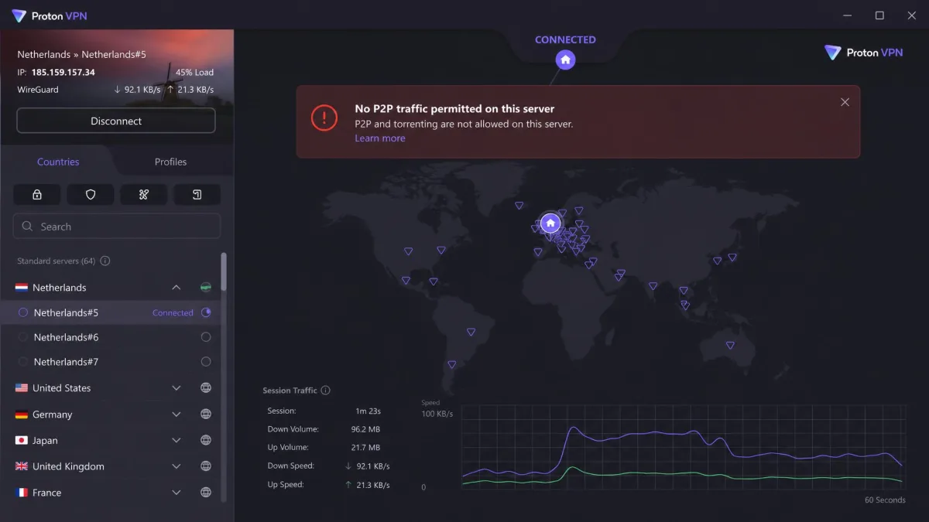Screen dimensions: 929x522
Task: Expand the Germany server list
Action: 177,415
